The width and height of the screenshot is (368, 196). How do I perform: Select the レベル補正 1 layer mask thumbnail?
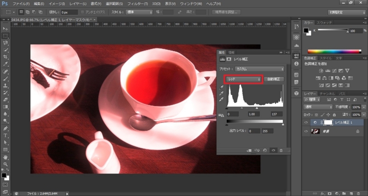click(328, 122)
